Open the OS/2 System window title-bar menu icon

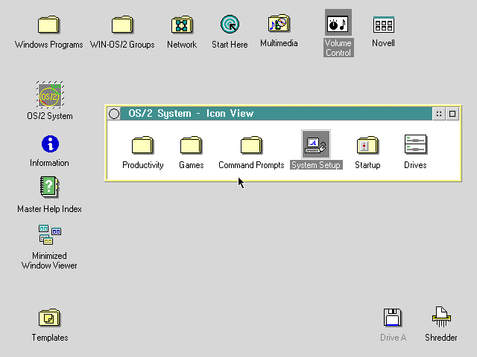tap(114, 114)
